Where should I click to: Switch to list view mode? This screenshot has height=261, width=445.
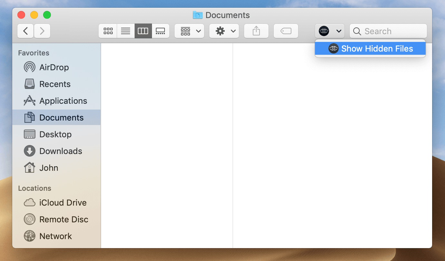click(125, 31)
